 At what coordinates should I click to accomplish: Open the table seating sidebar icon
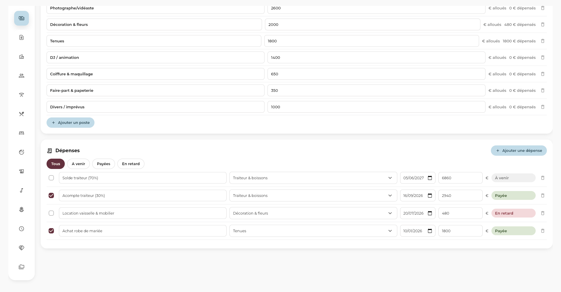pos(22,95)
